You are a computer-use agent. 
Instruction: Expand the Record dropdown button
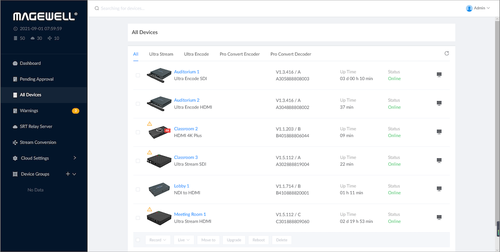pyautogui.click(x=158, y=240)
